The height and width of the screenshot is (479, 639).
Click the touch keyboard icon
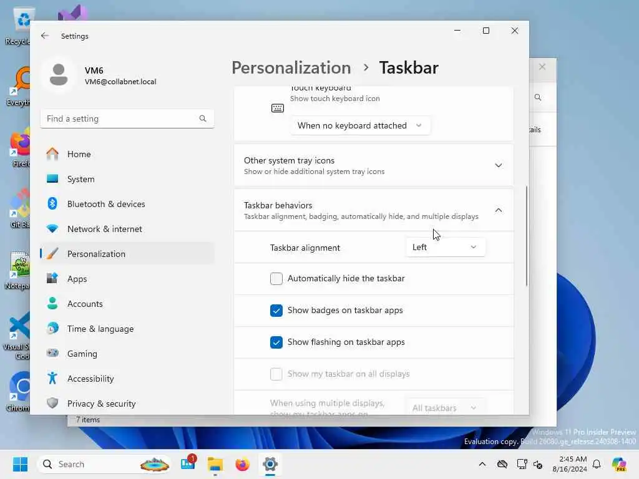(x=278, y=108)
